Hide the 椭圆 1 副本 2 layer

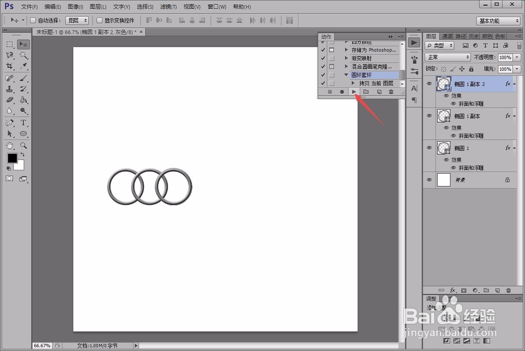tap(429, 83)
